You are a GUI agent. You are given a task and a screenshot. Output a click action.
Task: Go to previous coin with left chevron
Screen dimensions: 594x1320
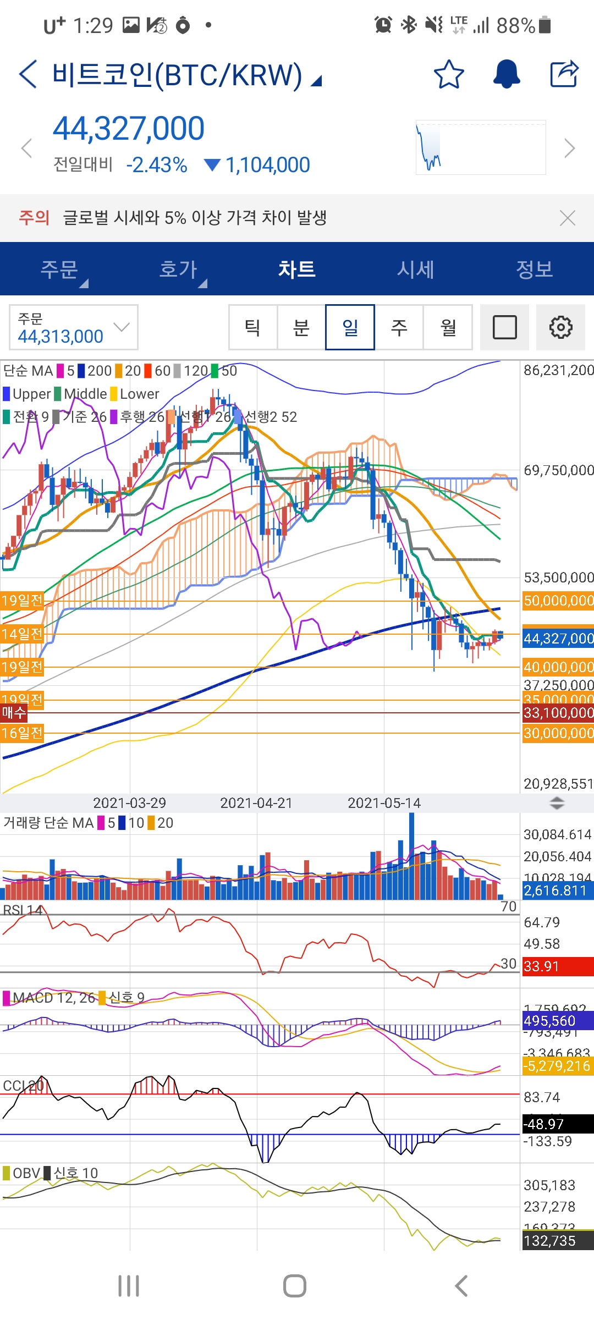pos(26,148)
